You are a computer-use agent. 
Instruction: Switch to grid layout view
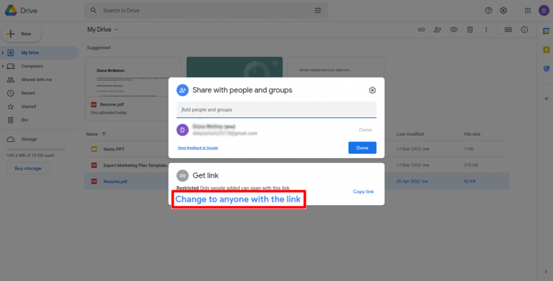click(x=508, y=30)
